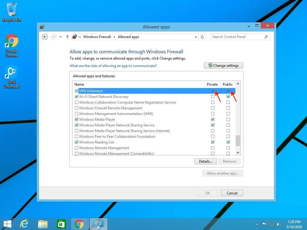
Task: Open the Recycle Bin desktop icon
Action: (12, 12)
